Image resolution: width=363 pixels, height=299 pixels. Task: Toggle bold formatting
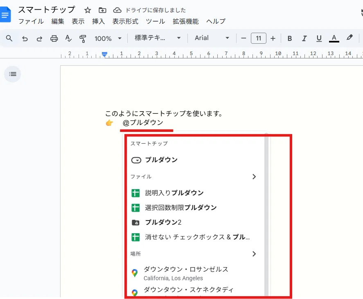coord(290,38)
